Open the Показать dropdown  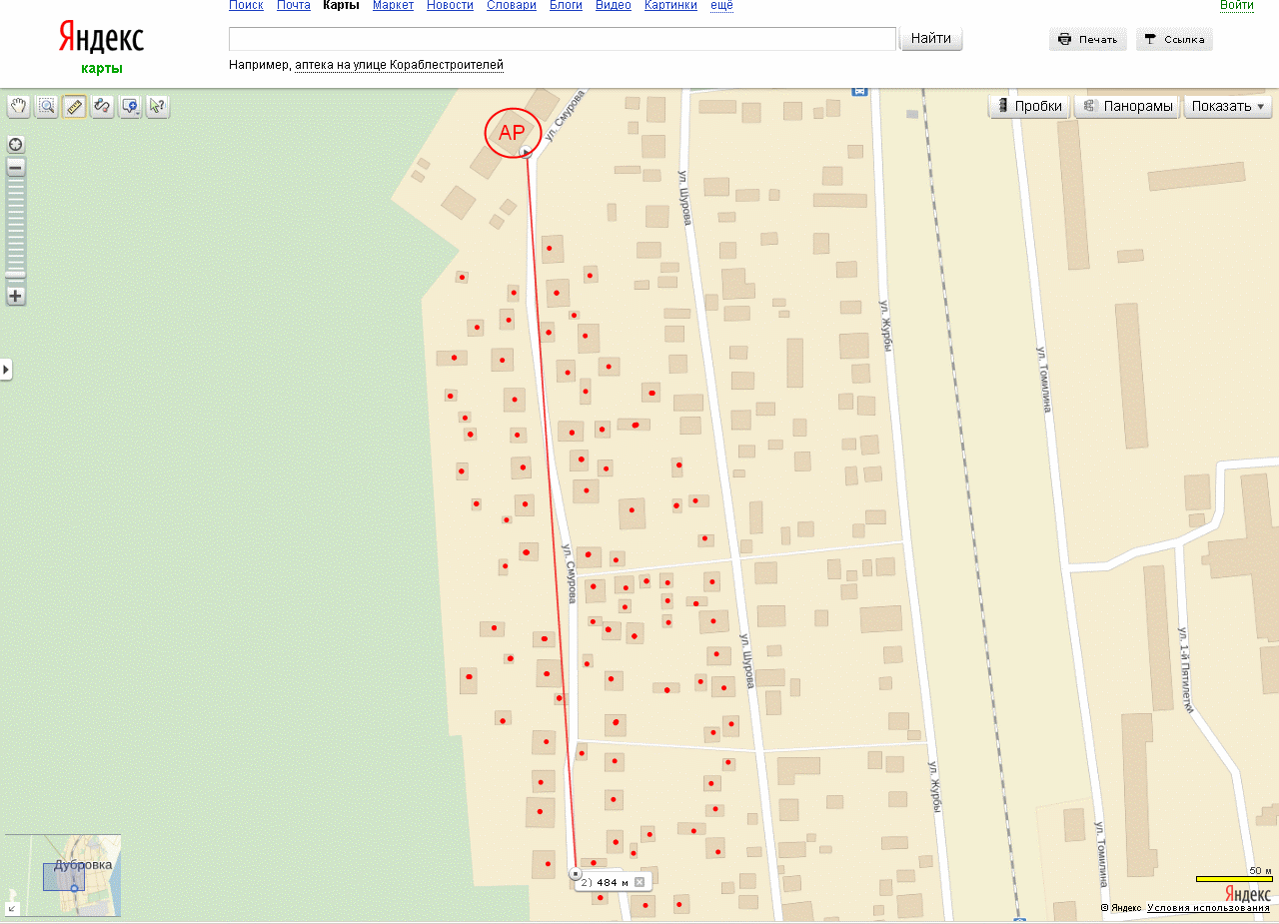(1228, 106)
